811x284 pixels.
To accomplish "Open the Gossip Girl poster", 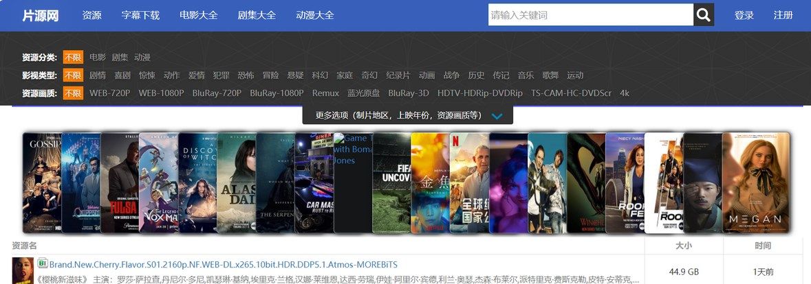I will click(x=42, y=183).
